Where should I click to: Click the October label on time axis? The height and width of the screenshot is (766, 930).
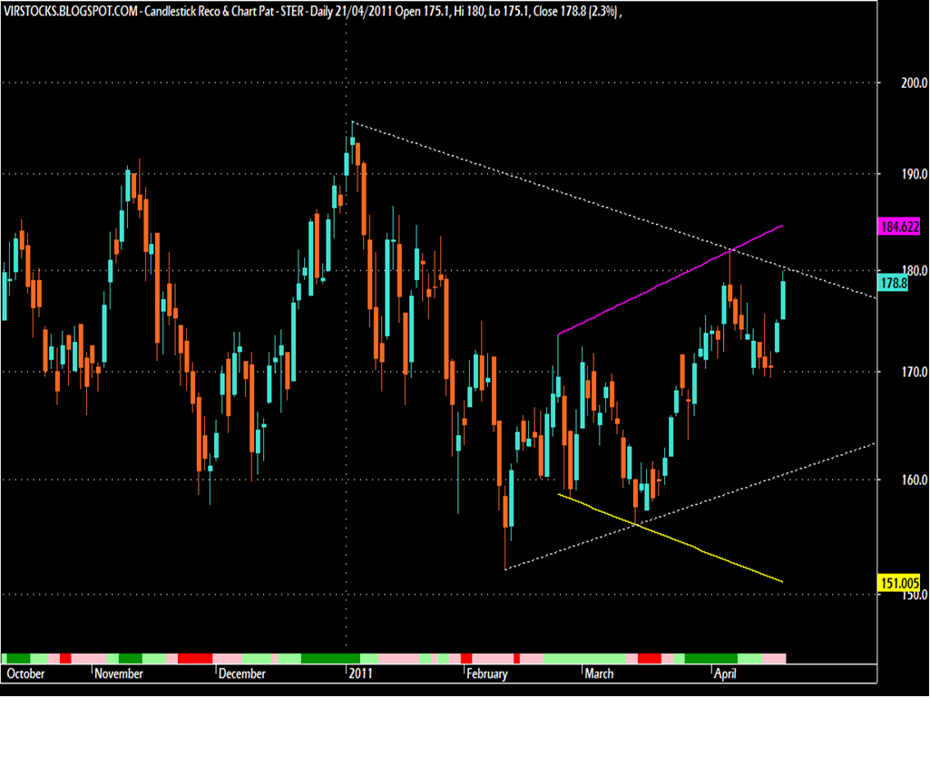click(25, 674)
